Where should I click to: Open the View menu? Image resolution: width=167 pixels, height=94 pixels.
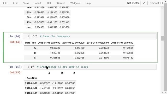26,3
